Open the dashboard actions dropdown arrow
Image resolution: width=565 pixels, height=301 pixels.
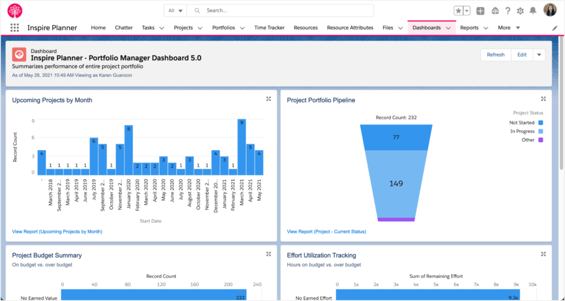pos(539,55)
